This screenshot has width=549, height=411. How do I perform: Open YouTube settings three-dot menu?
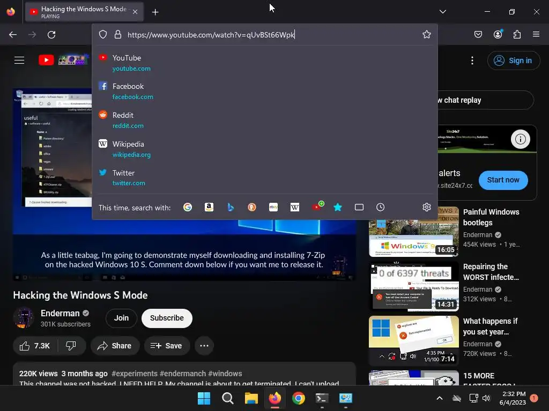(472, 60)
